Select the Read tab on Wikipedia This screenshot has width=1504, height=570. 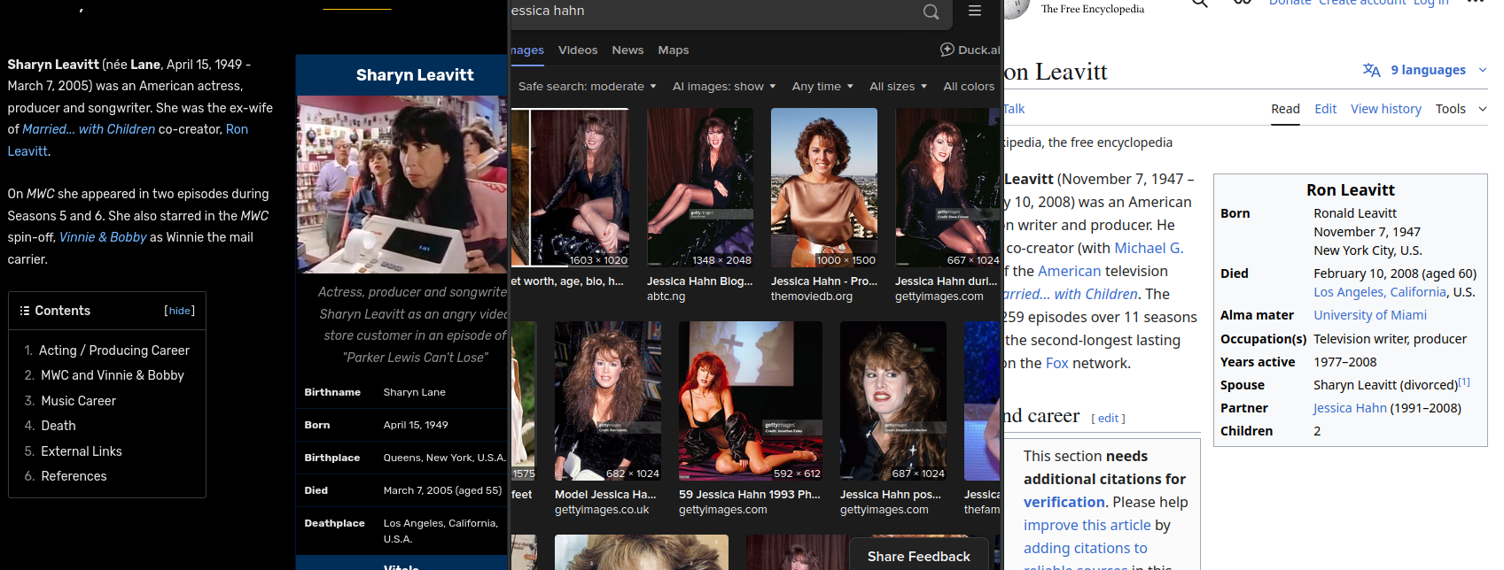coord(1285,109)
